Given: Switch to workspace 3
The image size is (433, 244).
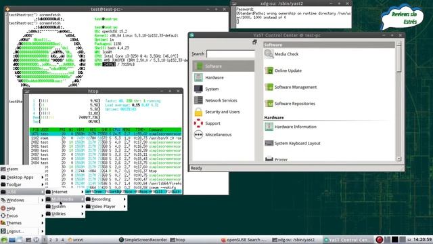Looking at the screenshot, I should click(x=57, y=240).
